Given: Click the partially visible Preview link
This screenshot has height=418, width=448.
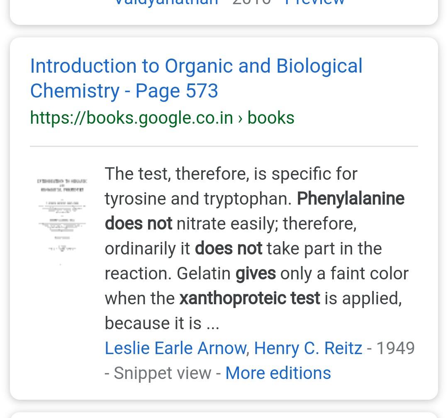Looking at the screenshot, I should [314, 2].
